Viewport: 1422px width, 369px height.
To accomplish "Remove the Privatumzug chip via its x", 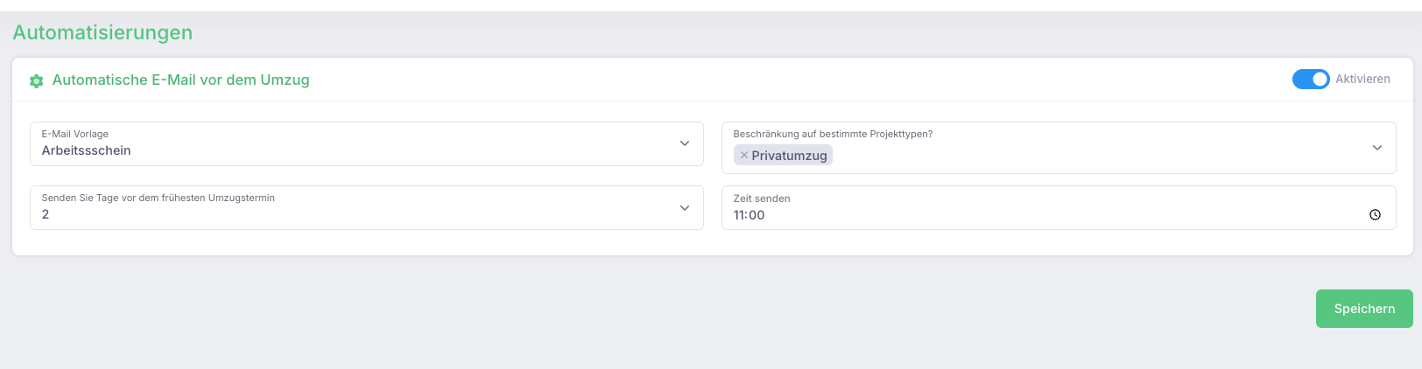I will point(744,155).
